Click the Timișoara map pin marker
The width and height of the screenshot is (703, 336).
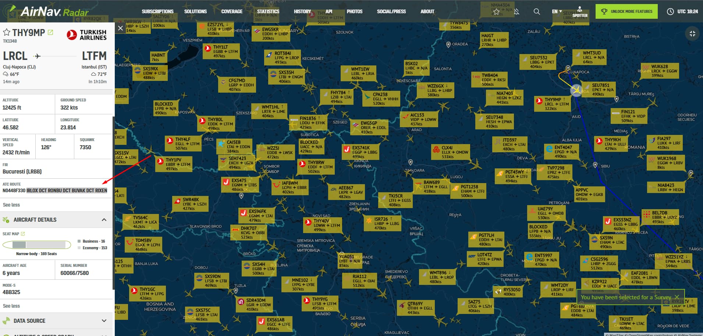[x=411, y=162]
